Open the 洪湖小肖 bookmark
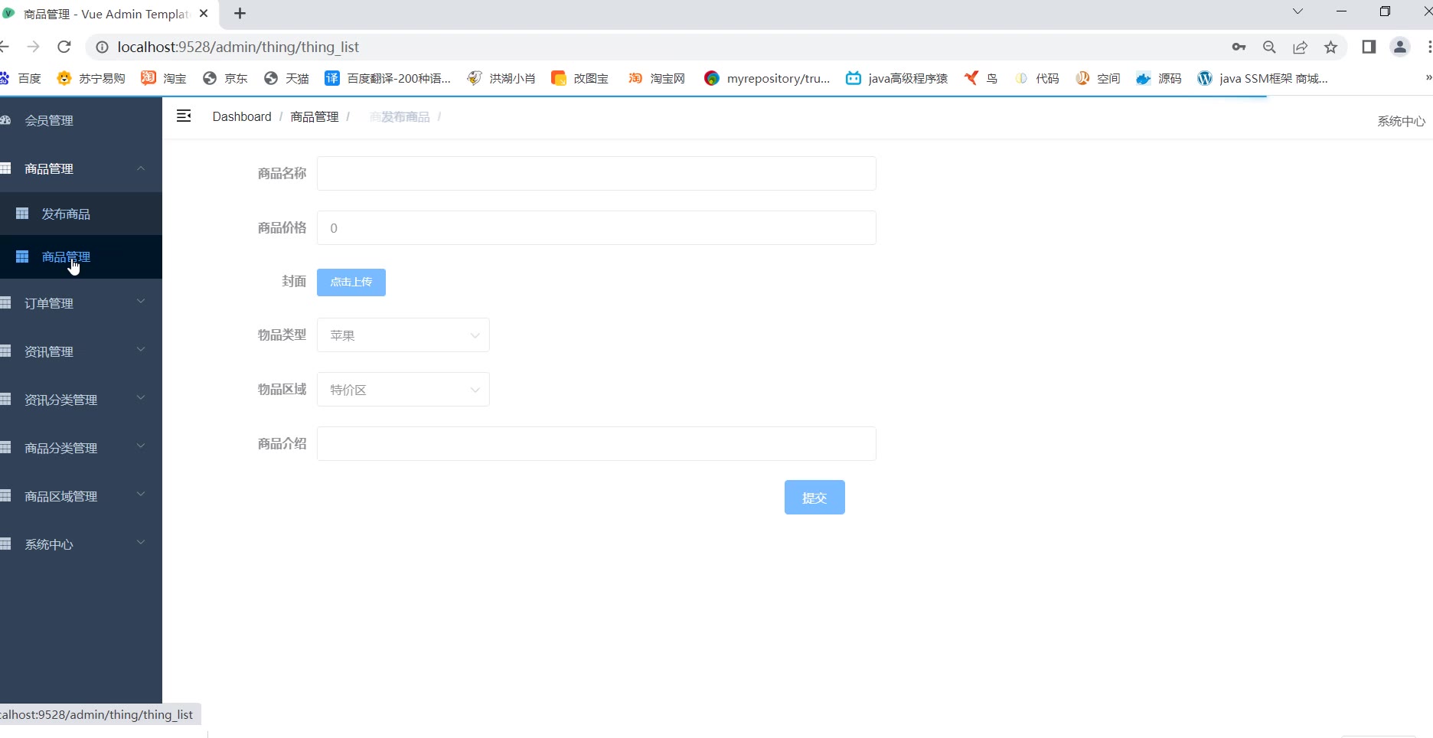1433x738 pixels. [x=501, y=78]
